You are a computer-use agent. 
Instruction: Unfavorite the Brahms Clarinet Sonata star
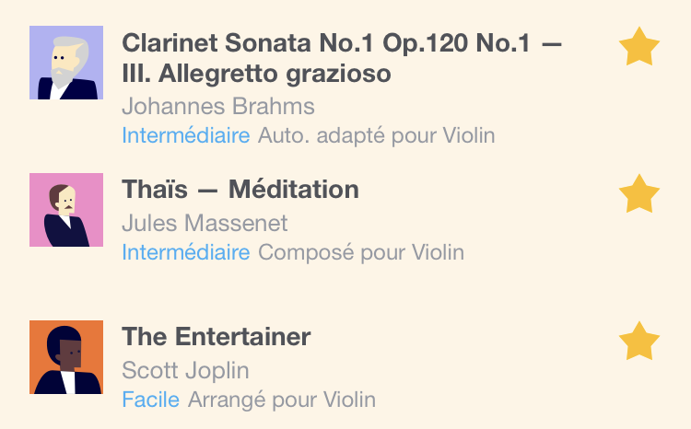(639, 46)
